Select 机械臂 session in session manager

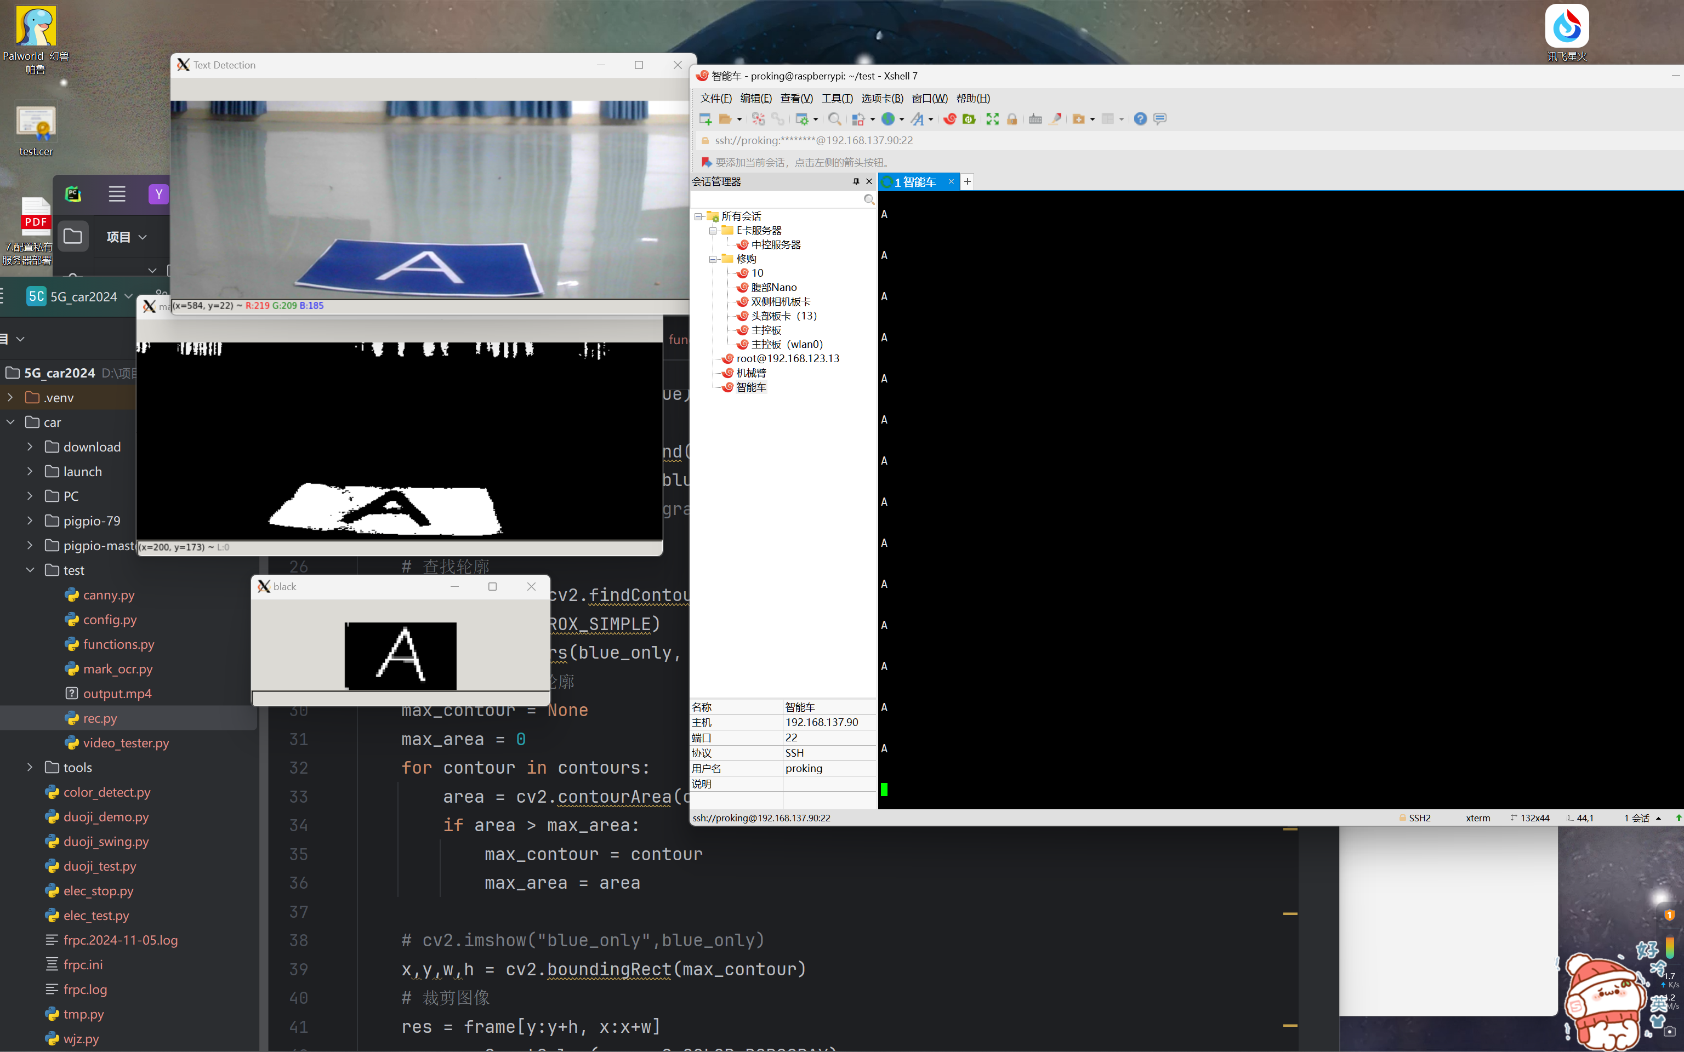pos(751,373)
